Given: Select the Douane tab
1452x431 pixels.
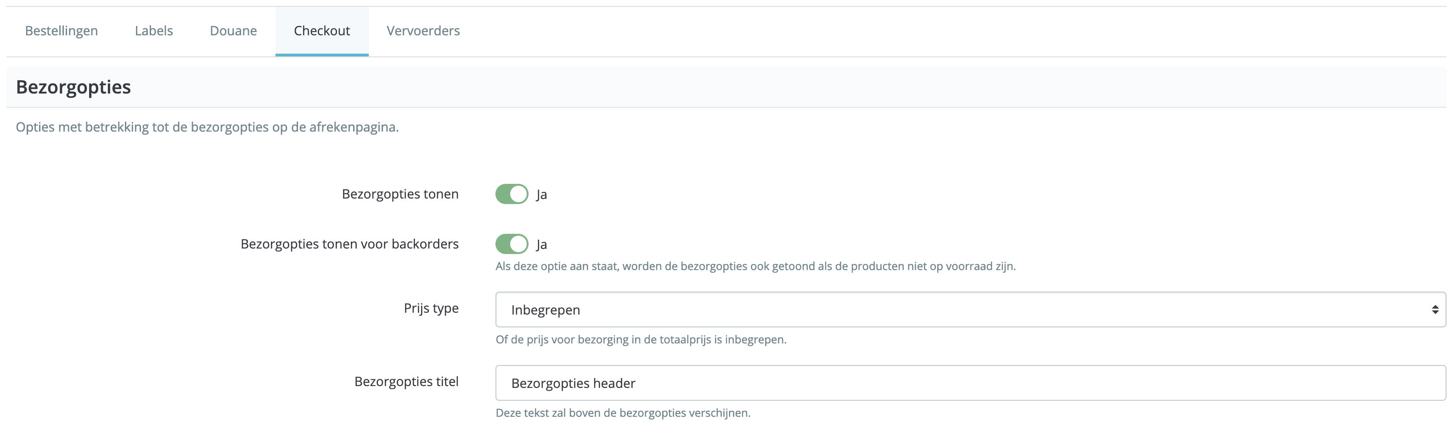Looking at the screenshot, I should pyautogui.click(x=233, y=31).
